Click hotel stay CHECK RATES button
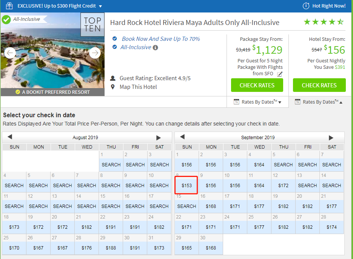The width and height of the screenshot is (353, 259). (319, 85)
